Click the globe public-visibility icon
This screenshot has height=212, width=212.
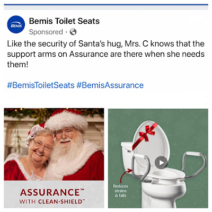point(73,32)
